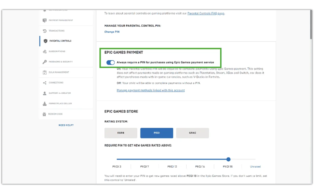Image resolution: width=314 pixels, height=196 pixels.
Task: Click the Change PIN link
Action: [x=112, y=32]
